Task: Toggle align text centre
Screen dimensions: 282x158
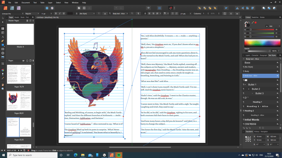Action: tap(149, 14)
